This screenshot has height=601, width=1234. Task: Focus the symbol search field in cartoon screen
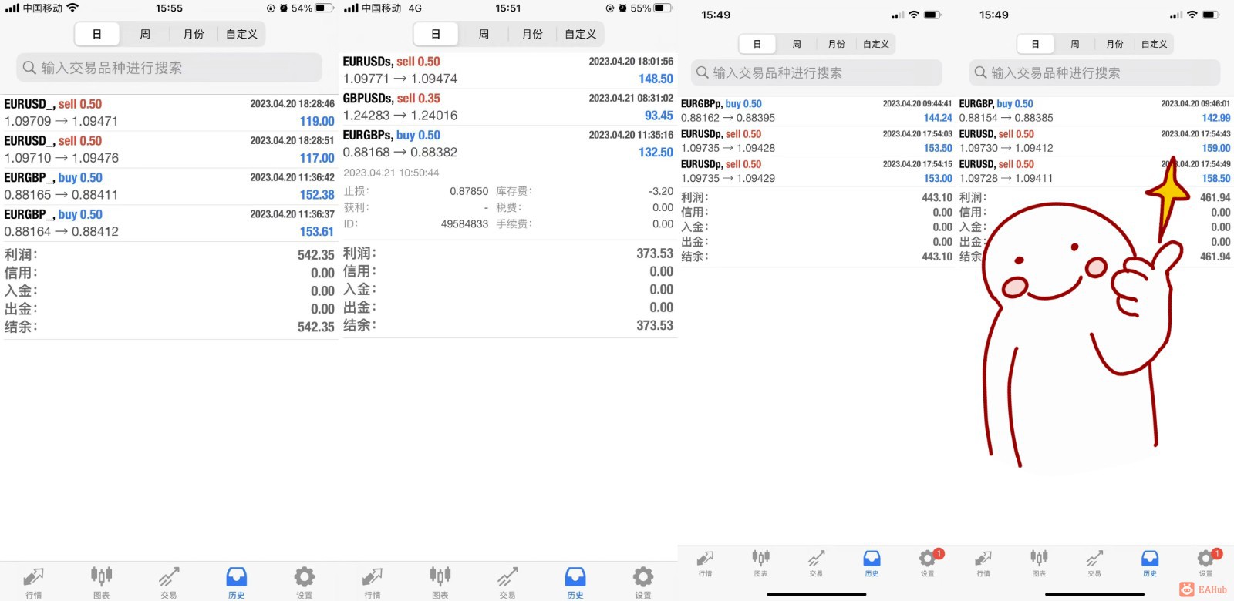pyautogui.click(x=1095, y=72)
